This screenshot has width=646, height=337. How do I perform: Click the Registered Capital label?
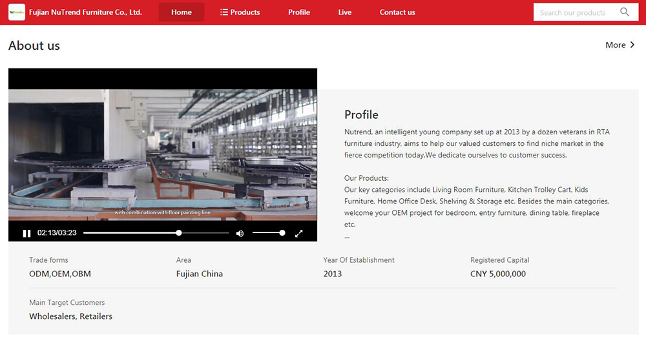pyautogui.click(x=500, y=260)
